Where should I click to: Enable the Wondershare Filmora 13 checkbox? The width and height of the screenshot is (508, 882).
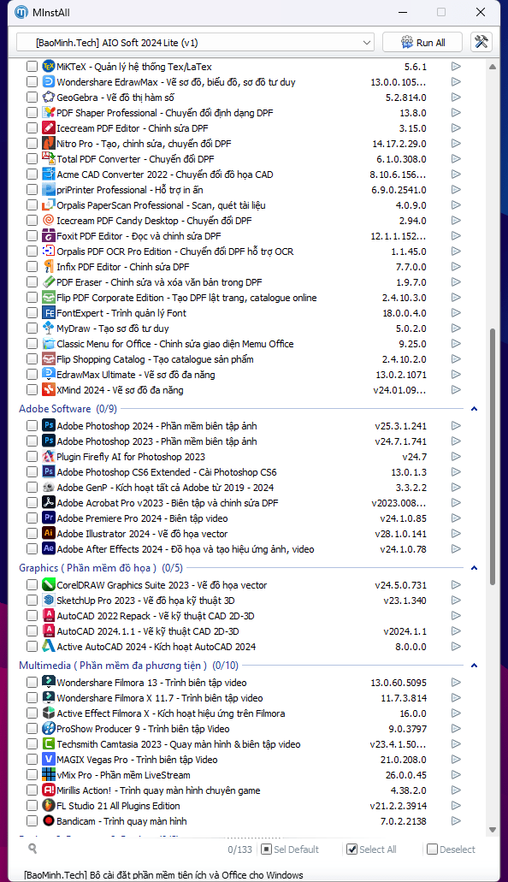click(32, 683)
